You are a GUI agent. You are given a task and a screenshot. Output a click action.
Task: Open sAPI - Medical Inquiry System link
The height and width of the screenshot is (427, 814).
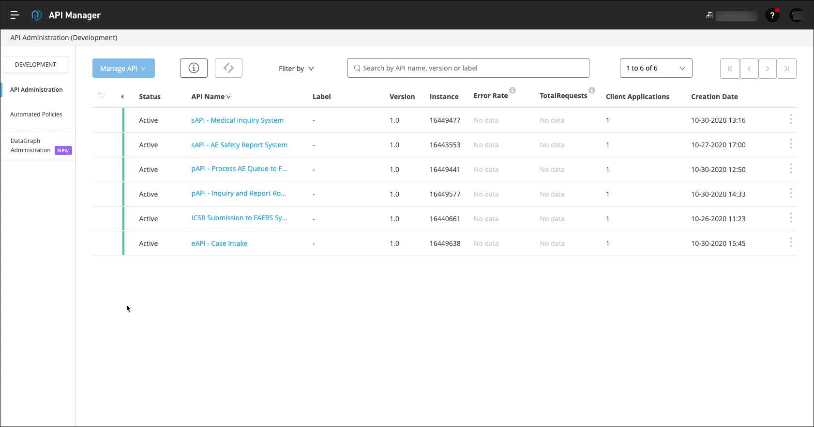237,120
